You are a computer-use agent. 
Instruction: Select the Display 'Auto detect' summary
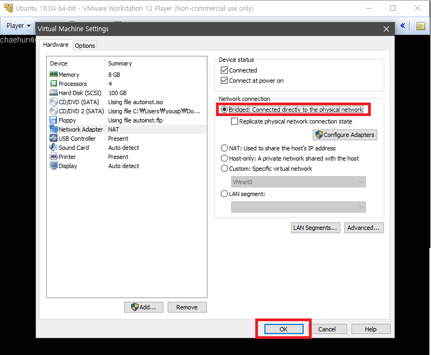[124, 166]
